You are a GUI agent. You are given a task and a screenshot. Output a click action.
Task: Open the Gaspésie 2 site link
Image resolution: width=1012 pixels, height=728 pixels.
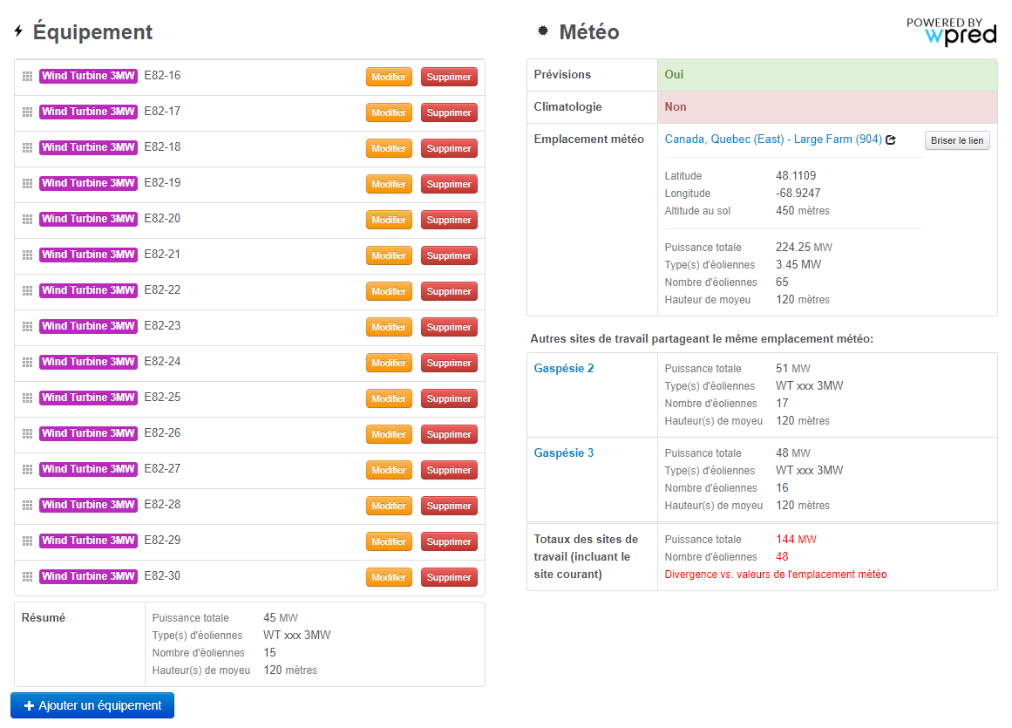pos(564,369)
